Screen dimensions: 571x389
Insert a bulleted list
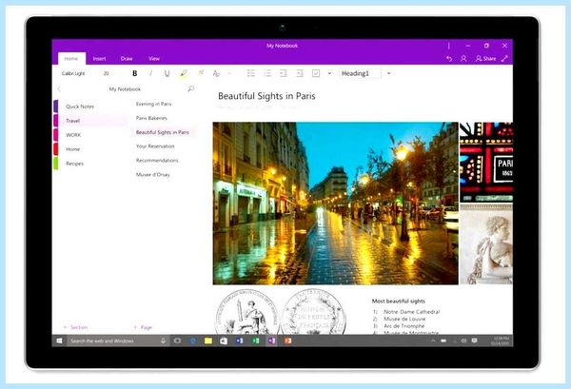point(251,73)
